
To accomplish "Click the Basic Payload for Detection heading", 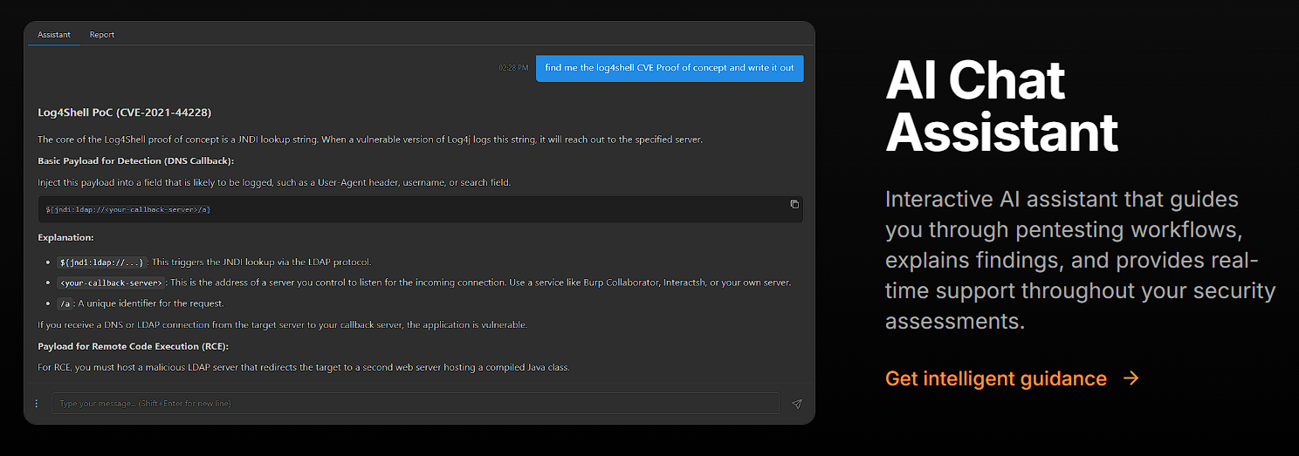I will [x=136, y=161].
